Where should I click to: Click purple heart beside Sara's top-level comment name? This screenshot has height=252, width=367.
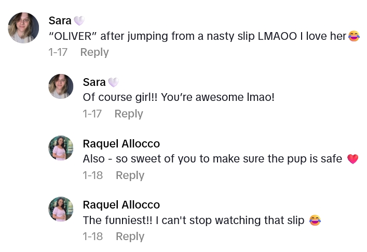click(x=78, y=21)
